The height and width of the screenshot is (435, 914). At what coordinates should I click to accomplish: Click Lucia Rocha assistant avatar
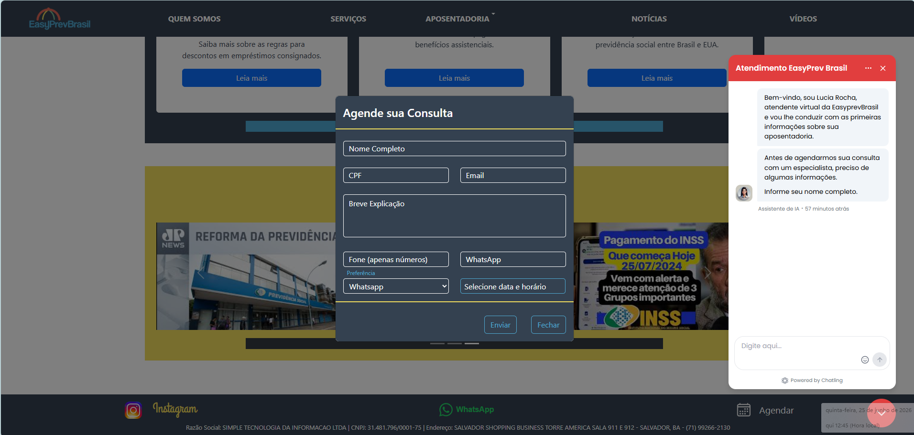[744, 193]
